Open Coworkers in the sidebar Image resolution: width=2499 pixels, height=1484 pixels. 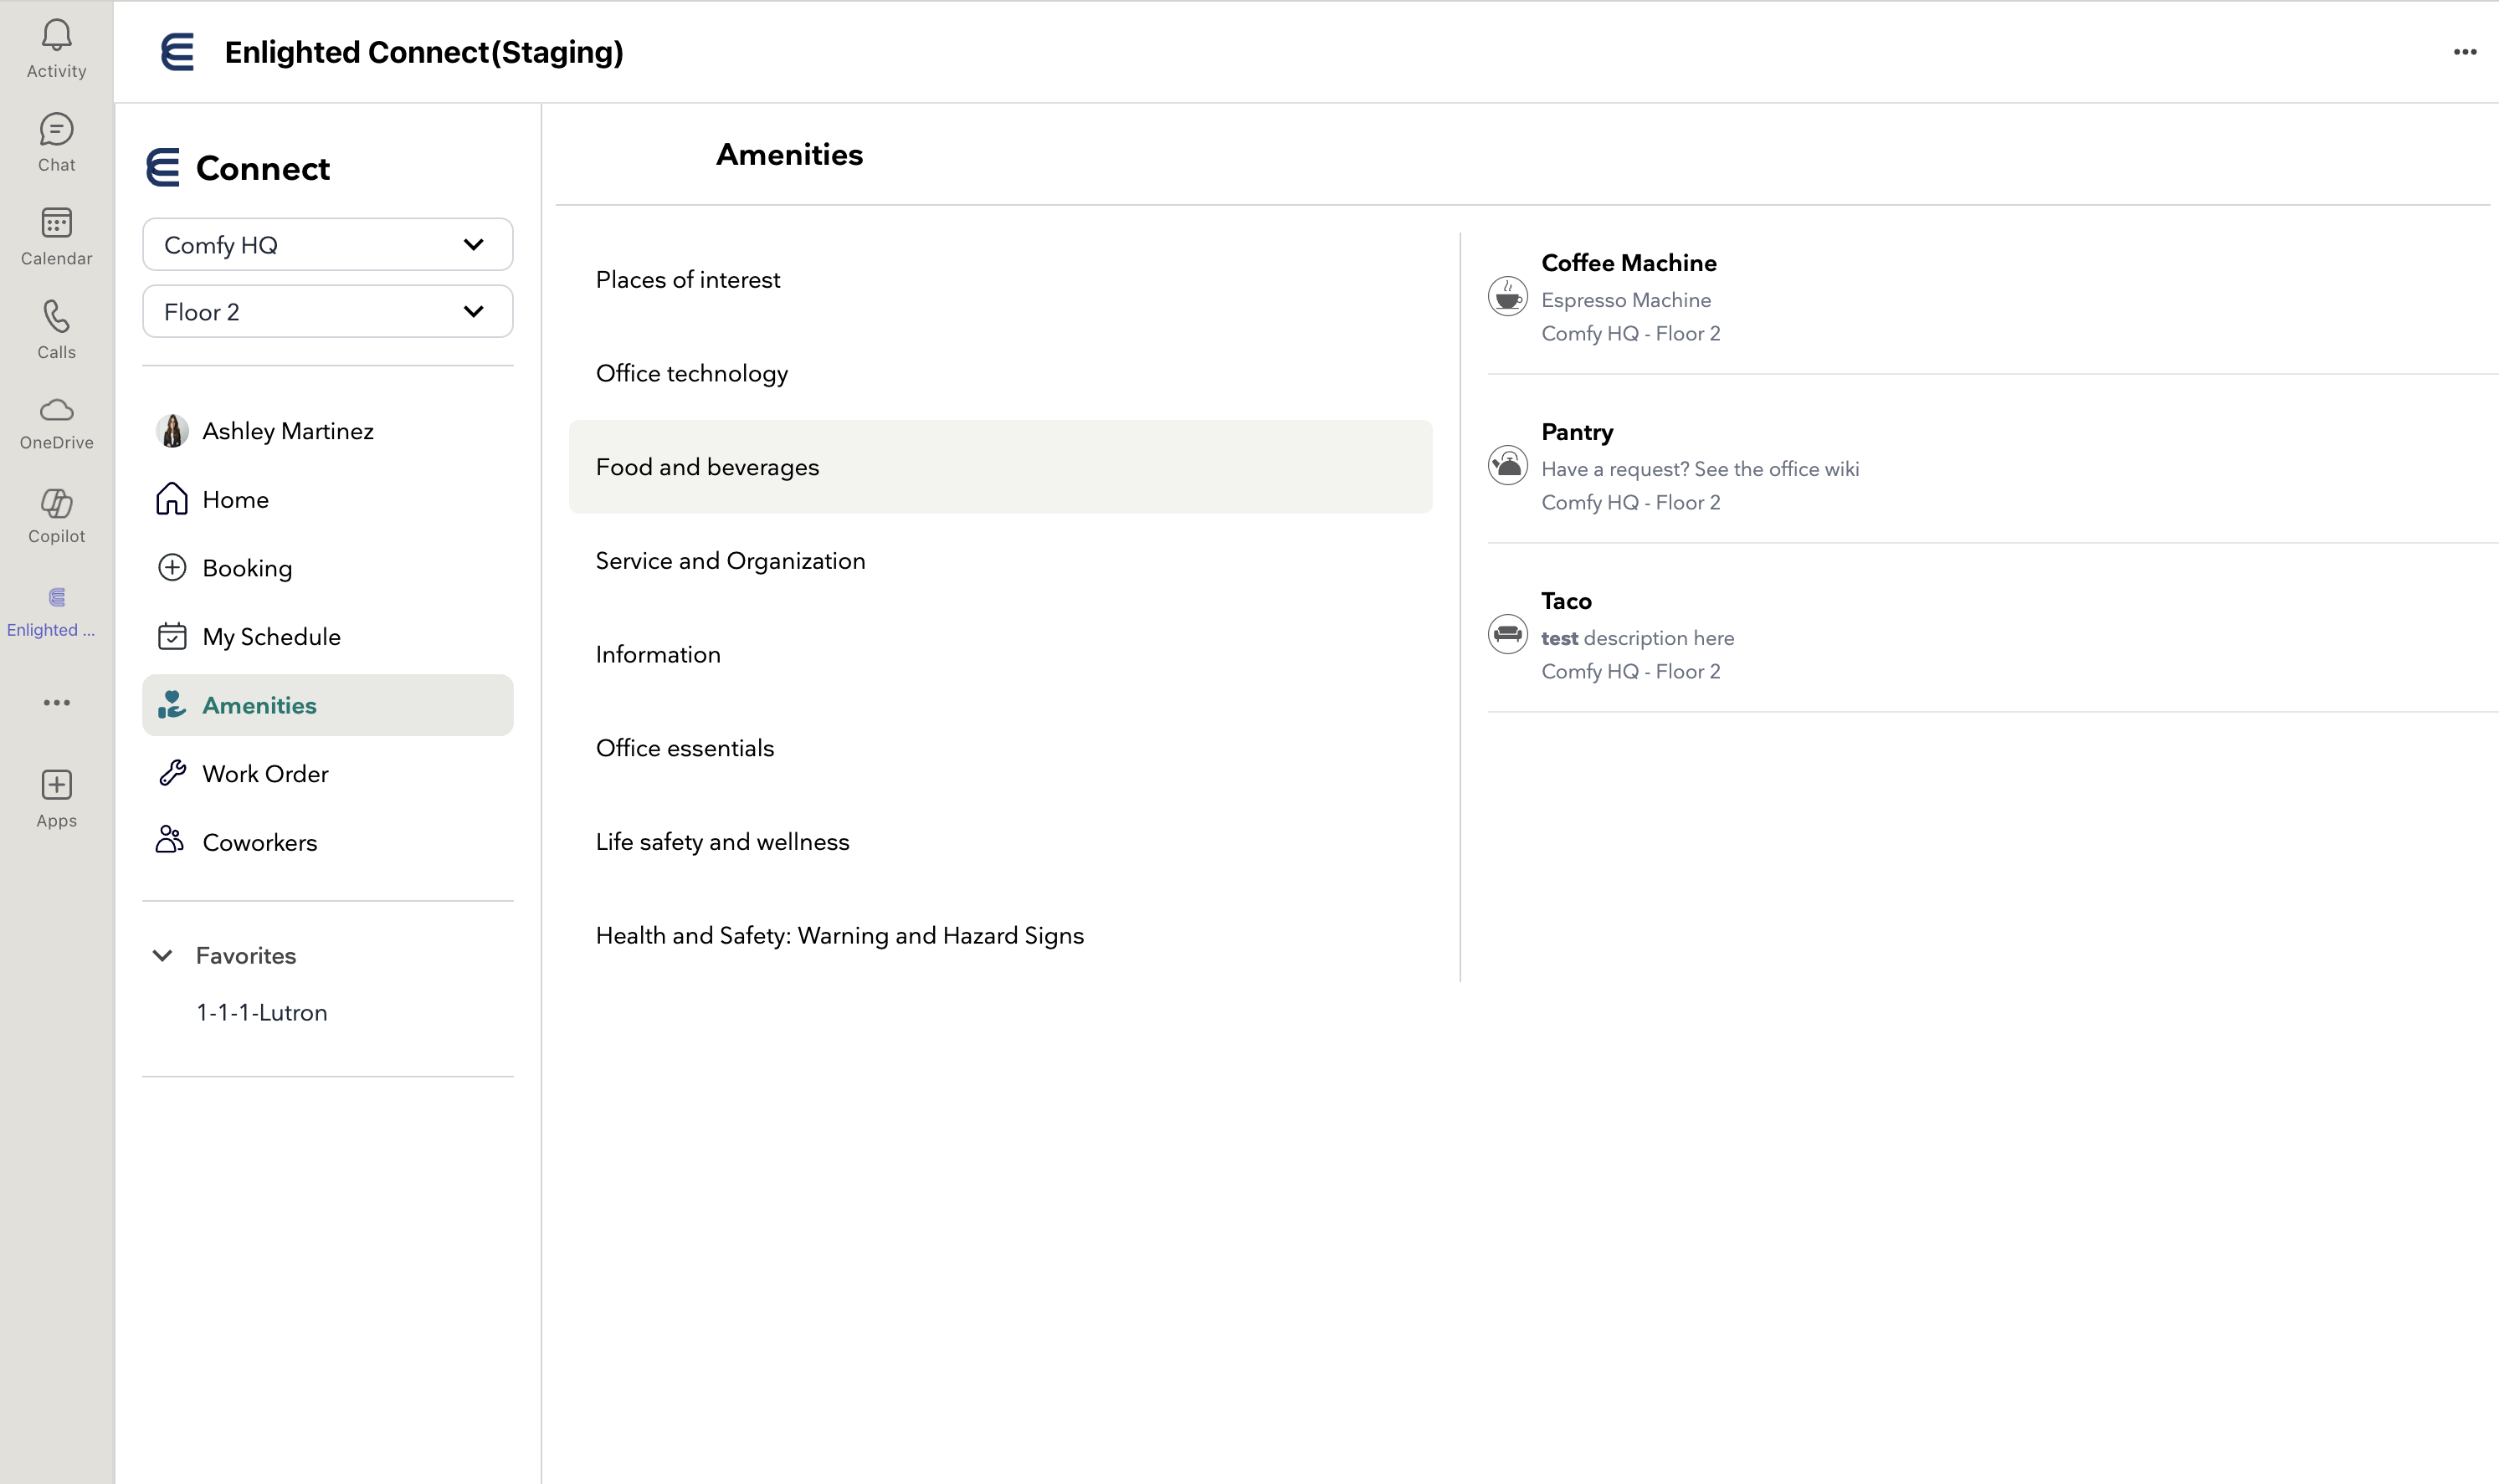point(327,842)
